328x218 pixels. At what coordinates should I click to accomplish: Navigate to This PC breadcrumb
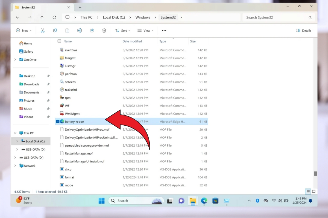pyautogui.click(x=86, y=17)
